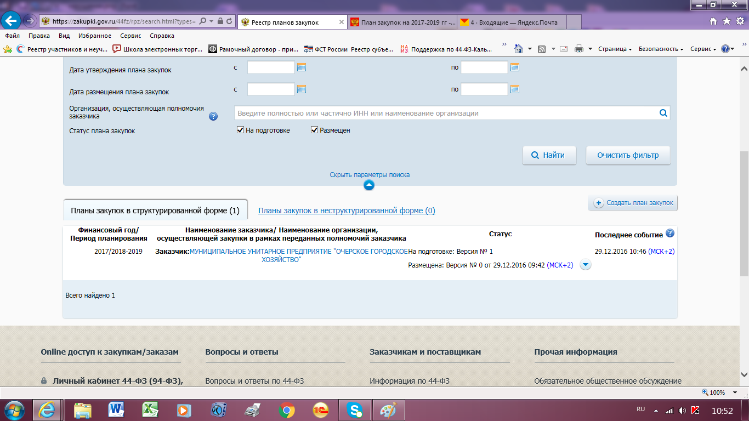Click the organization name search input

pyautogui.click(x=445, y=113)
